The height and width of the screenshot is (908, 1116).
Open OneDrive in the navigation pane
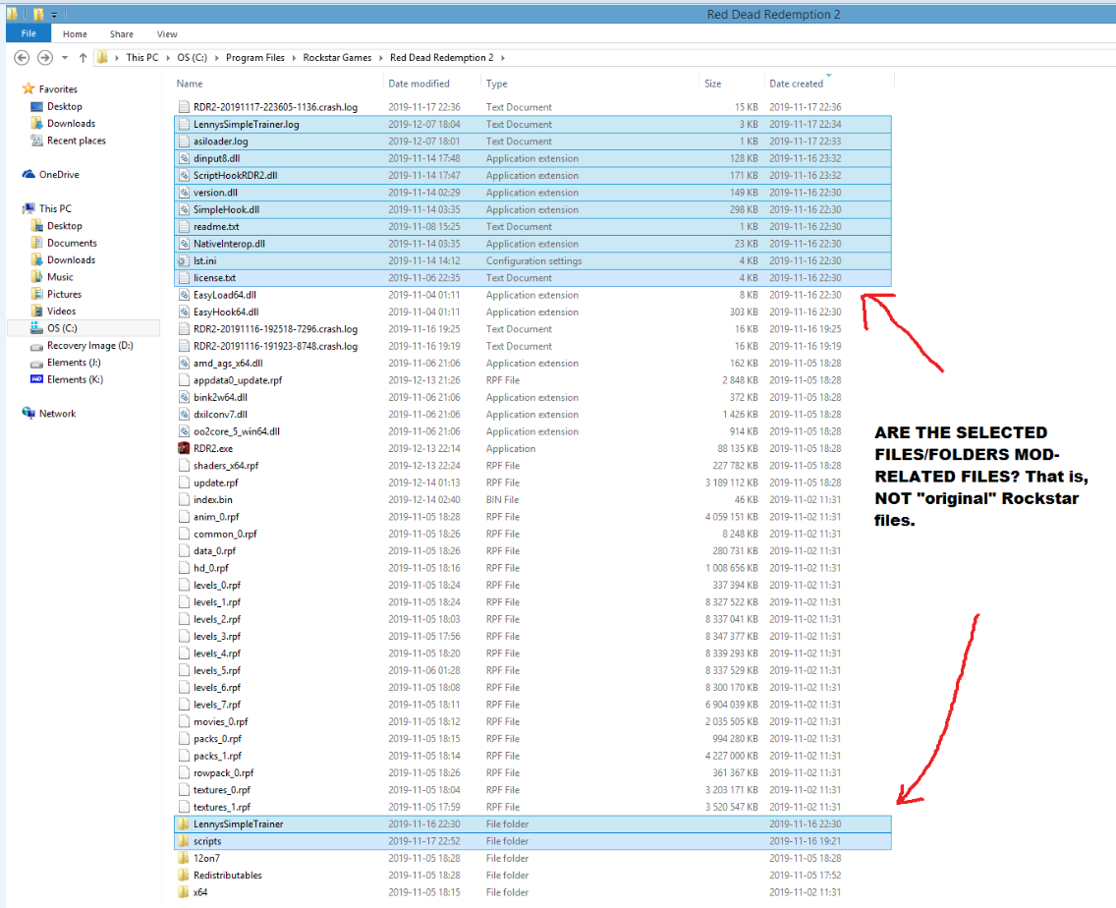tap(51, 175)
